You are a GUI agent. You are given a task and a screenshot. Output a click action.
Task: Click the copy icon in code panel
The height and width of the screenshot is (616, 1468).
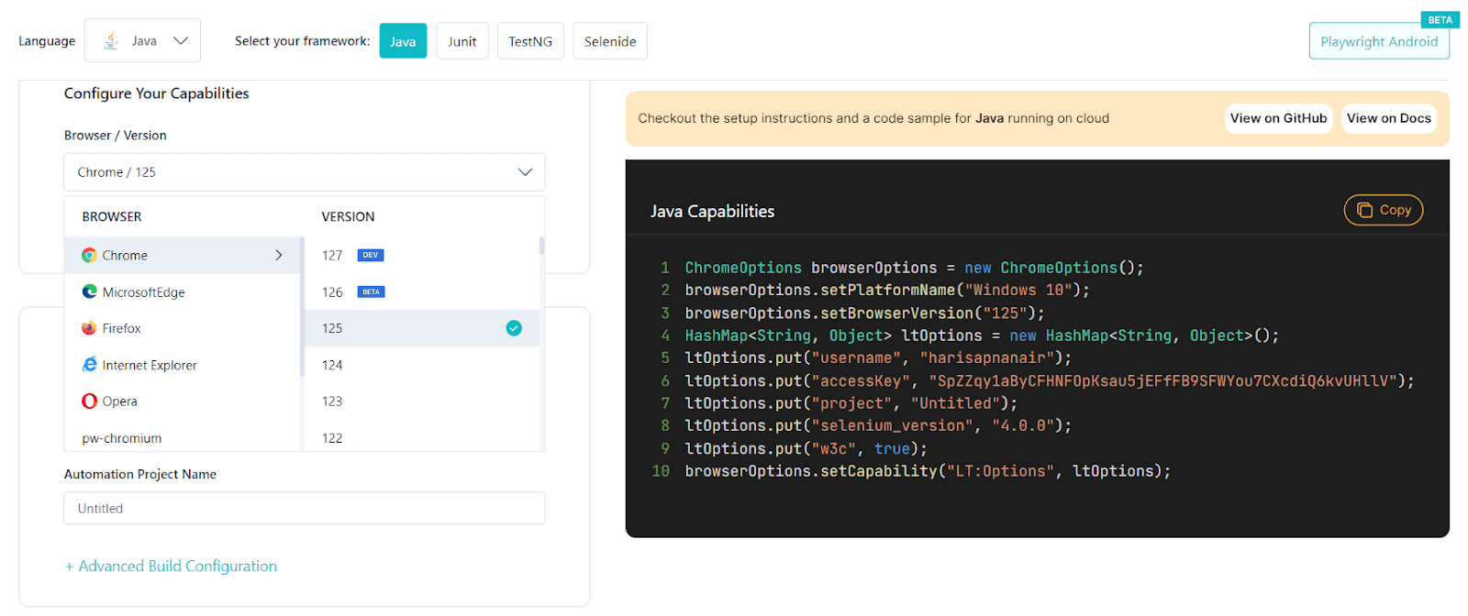1364,210
